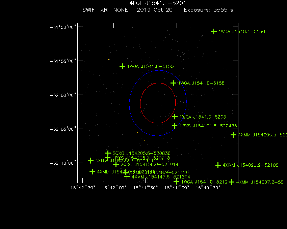
Task: Click the cross marker for 4XMM J154005.5
Action: coord(233,135)
